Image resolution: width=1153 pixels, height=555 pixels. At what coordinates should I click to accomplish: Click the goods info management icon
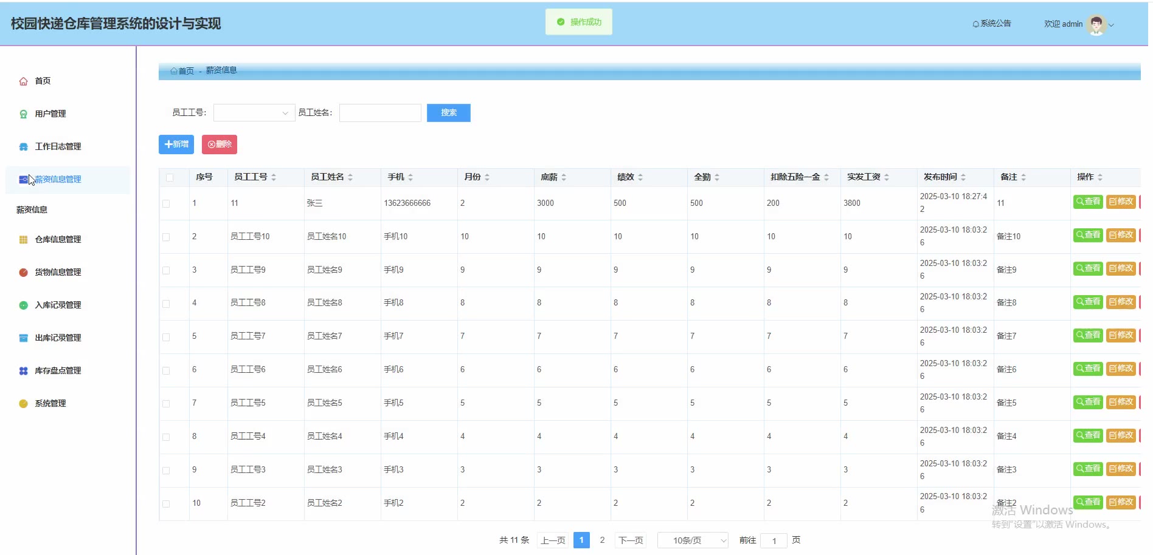(x=23, y=273)
